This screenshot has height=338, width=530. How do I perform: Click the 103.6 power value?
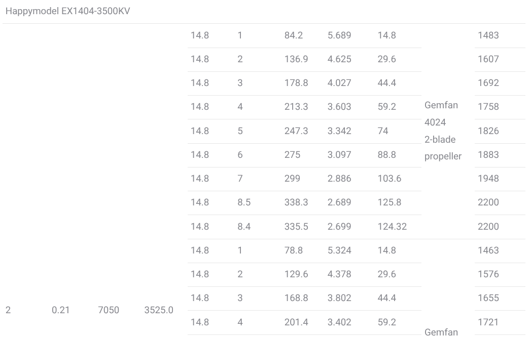point(390,179)
